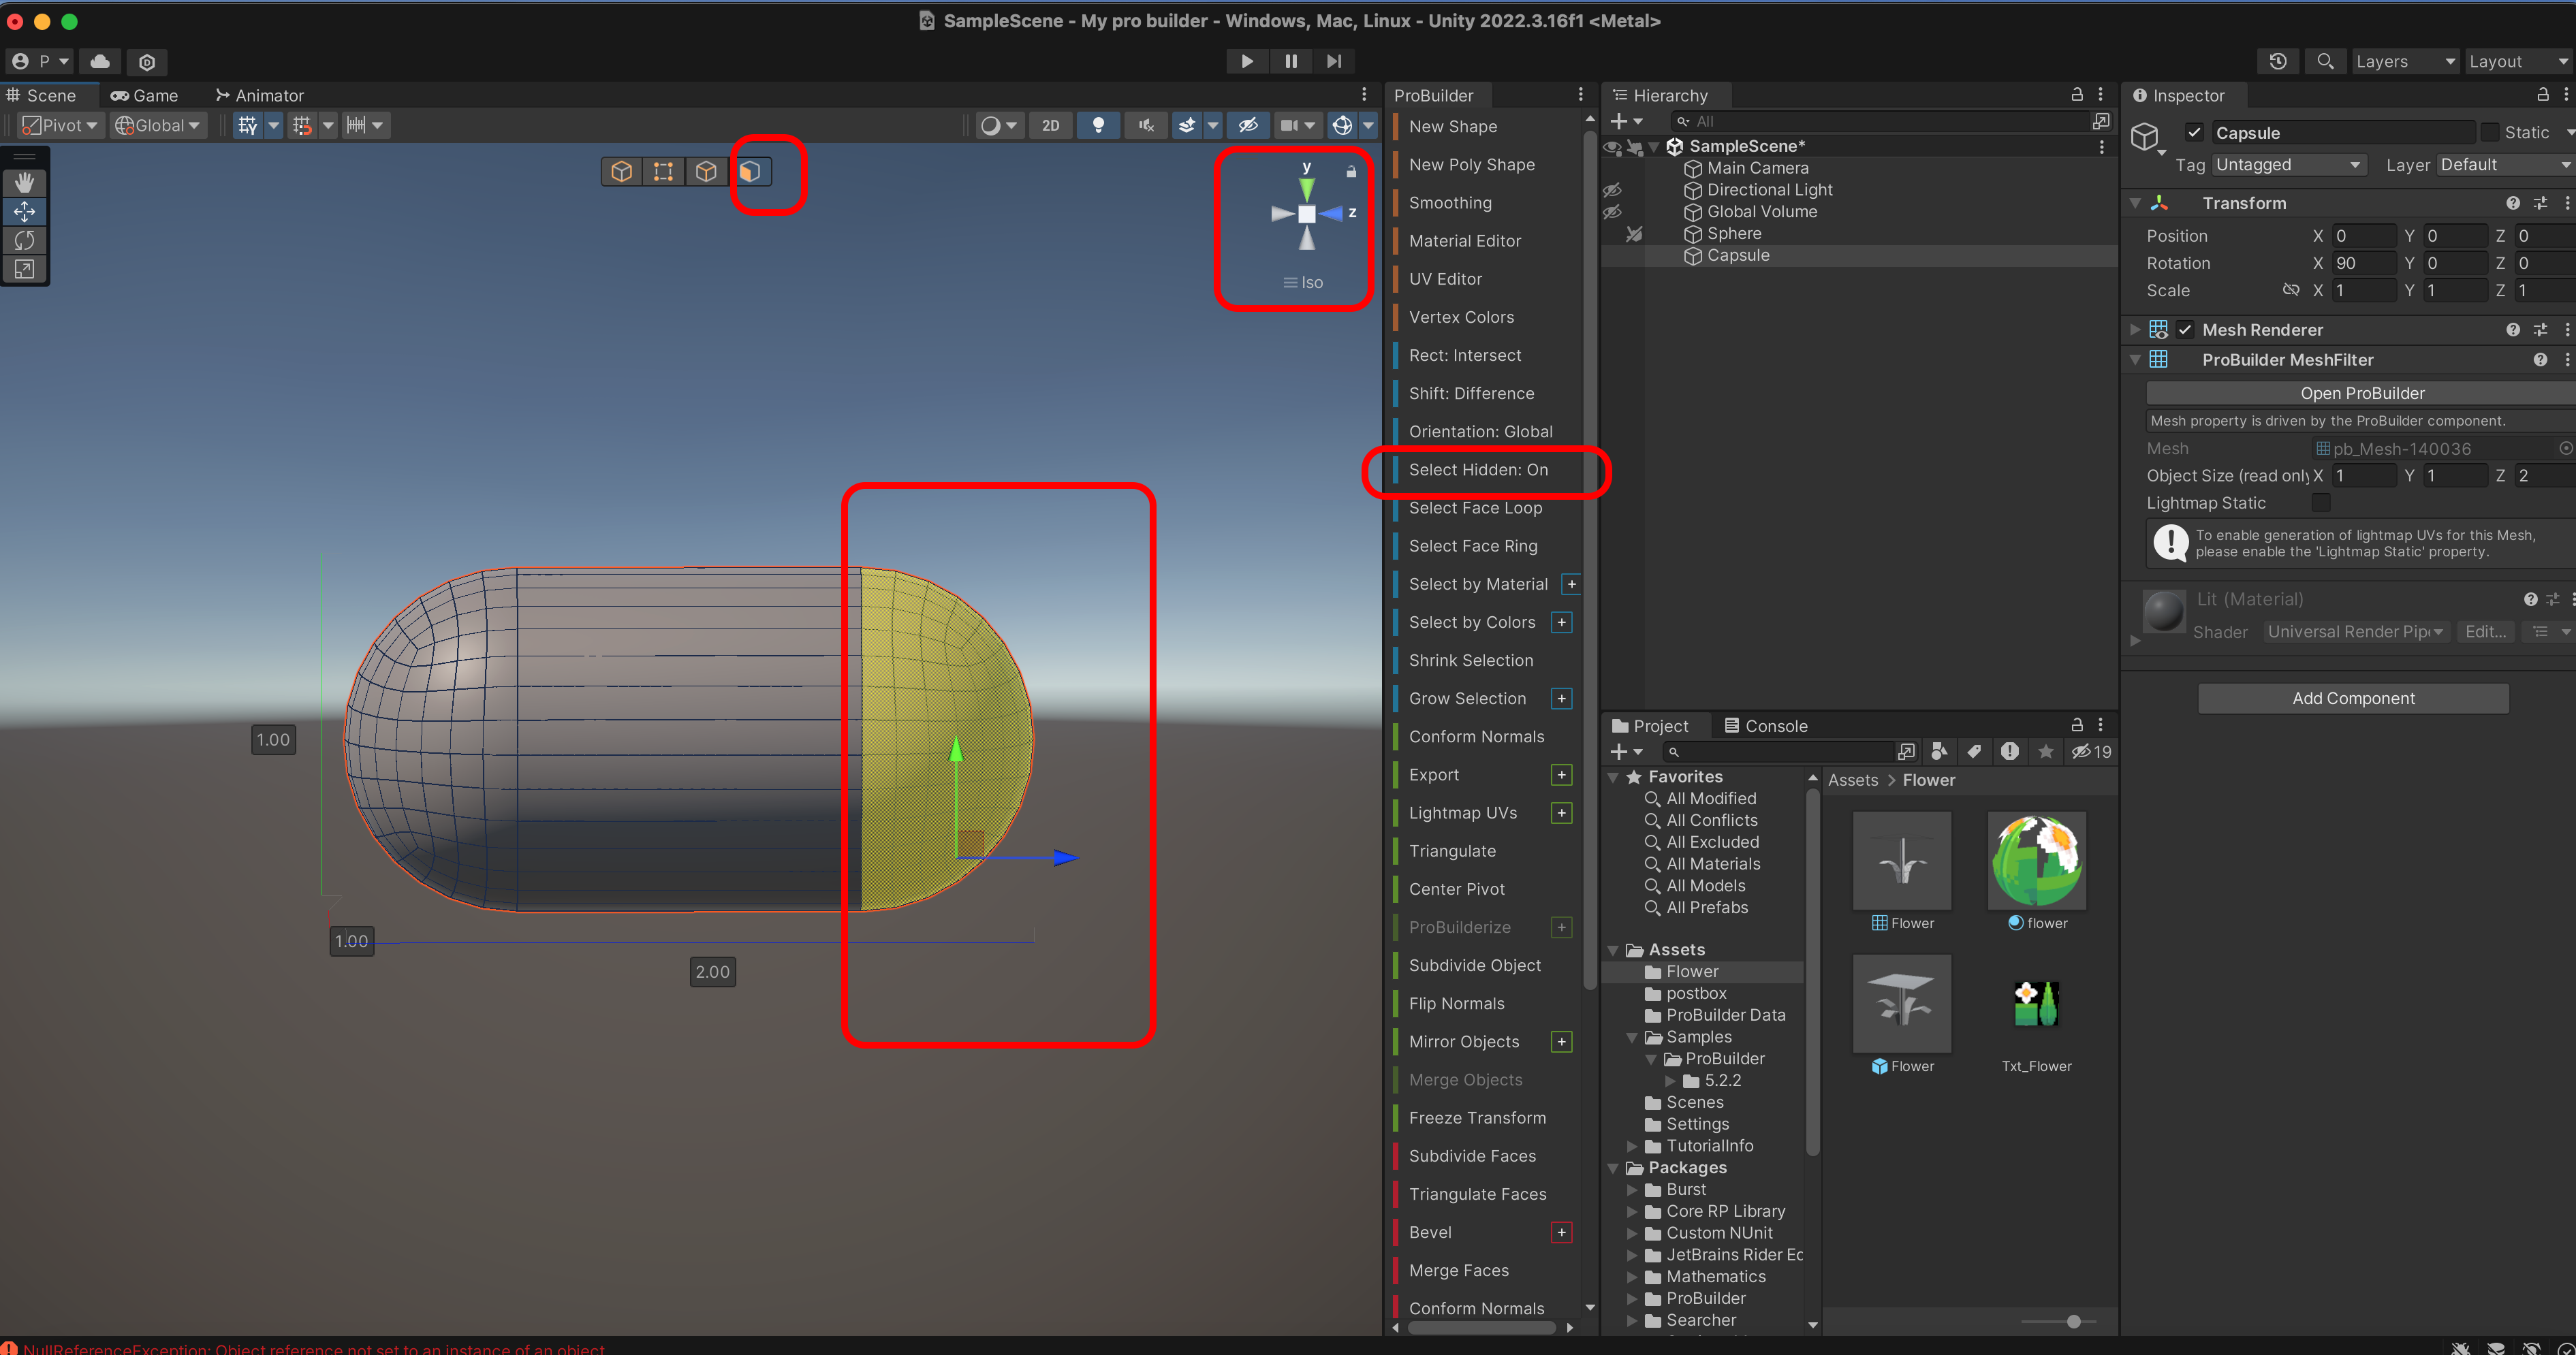Collapse the Samples folder in Project
This screenshot has height=1355, width=2576.
pyautogui.click(x=1632, y=1037)
